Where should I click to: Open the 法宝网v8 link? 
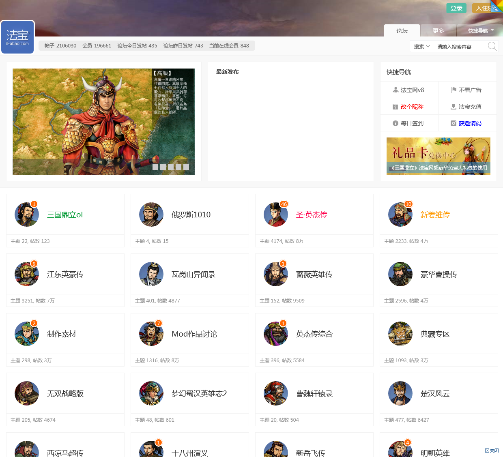[413, 90]
